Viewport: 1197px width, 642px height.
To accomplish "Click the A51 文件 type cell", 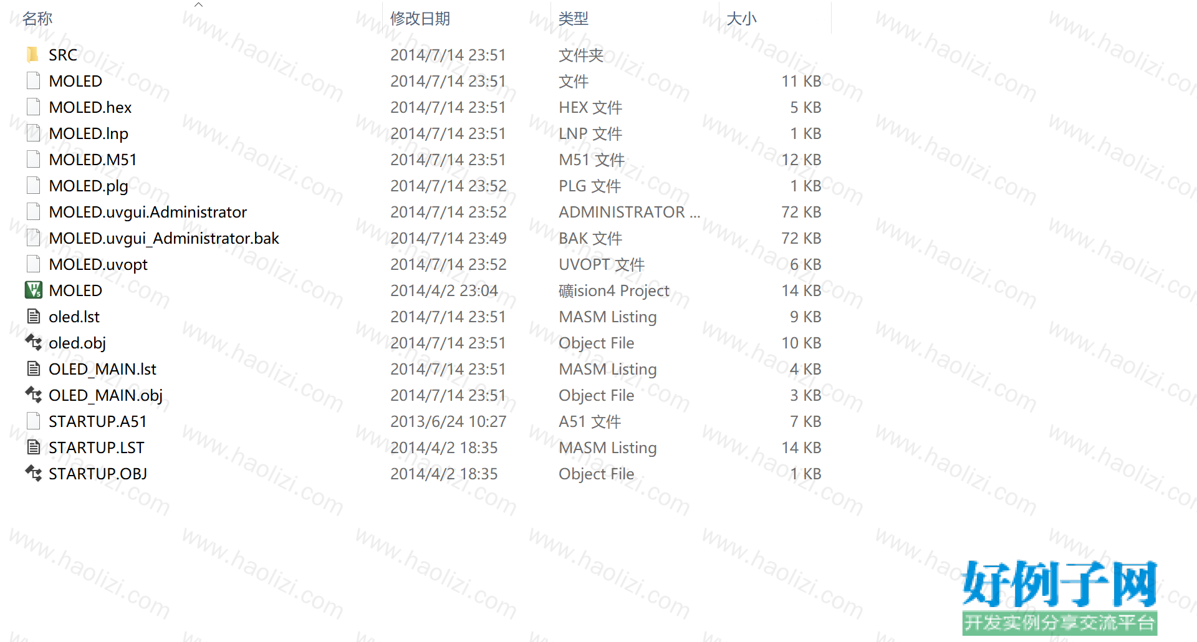I will click(590, 421).
